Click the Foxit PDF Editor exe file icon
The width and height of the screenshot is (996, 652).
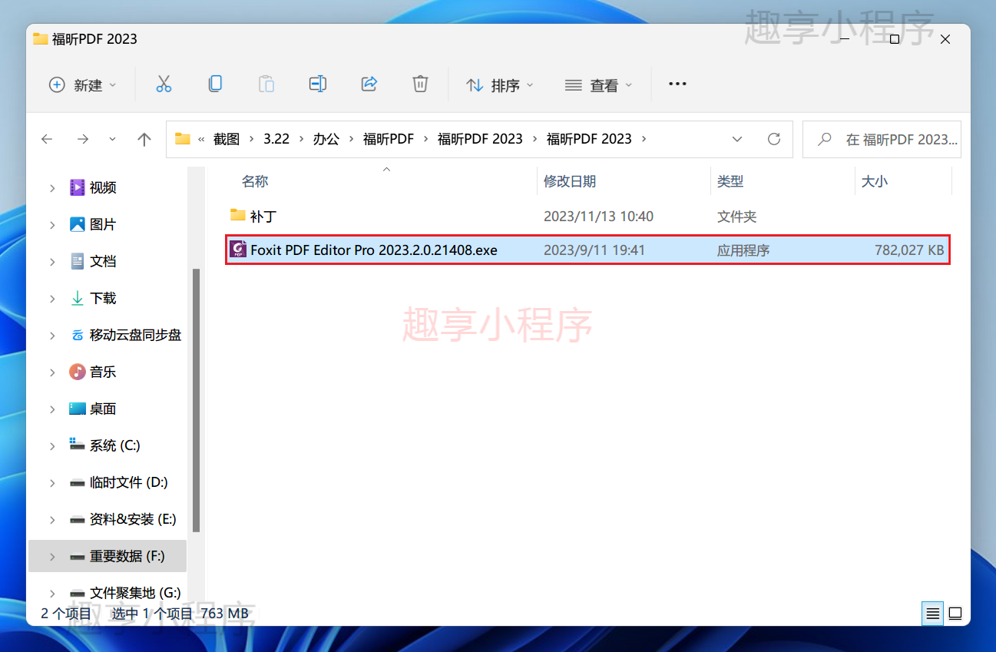click(238, 250)
